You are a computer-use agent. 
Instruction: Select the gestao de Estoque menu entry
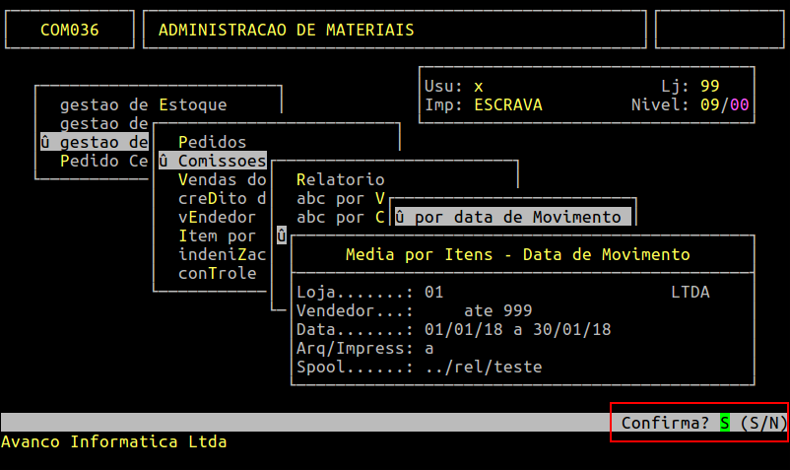pos(143,104)
